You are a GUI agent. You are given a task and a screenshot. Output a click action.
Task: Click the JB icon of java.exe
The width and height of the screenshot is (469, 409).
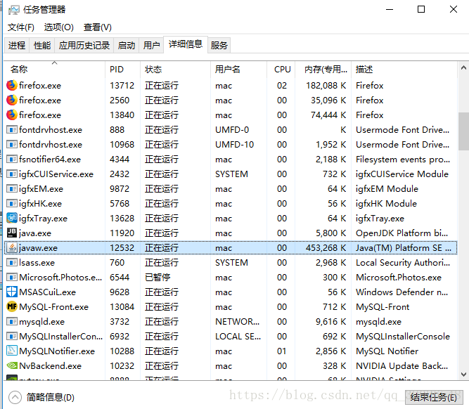click(12, 233)
